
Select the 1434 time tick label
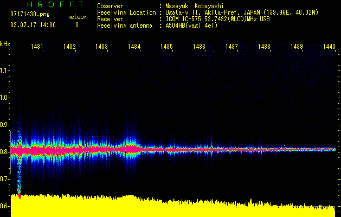pos(134,47)
